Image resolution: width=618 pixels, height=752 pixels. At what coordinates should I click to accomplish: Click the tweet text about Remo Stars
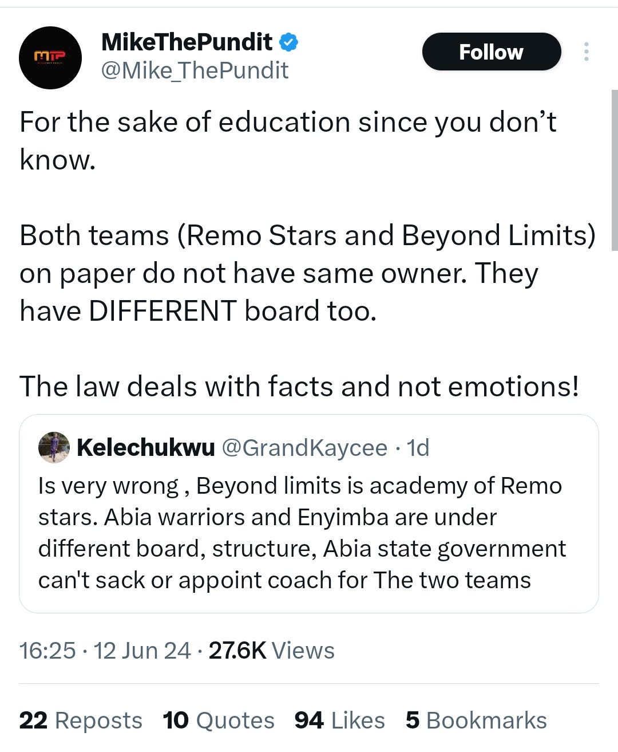tap(307, 273)
